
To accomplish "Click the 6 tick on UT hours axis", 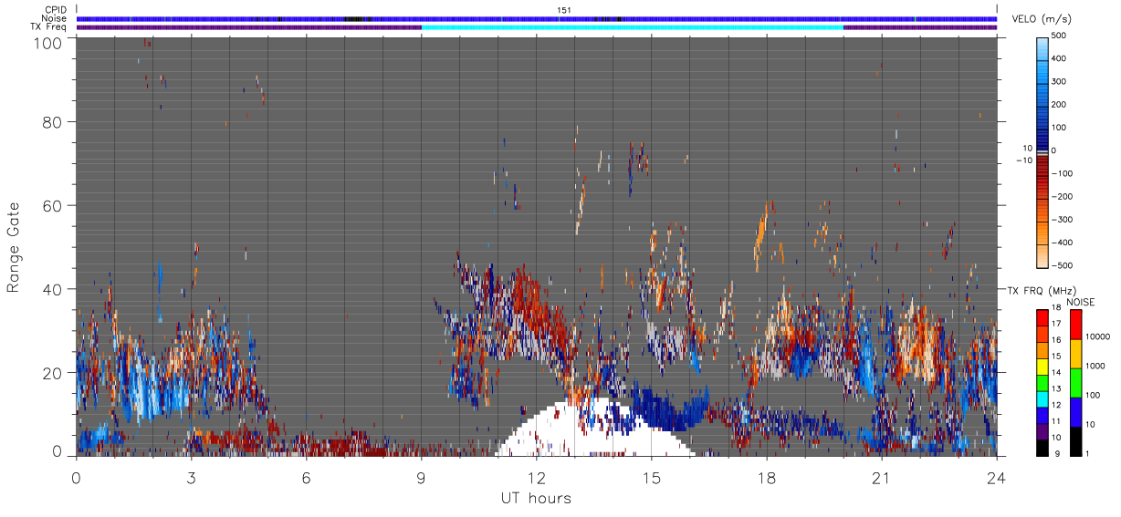I will tap(306, 478).
